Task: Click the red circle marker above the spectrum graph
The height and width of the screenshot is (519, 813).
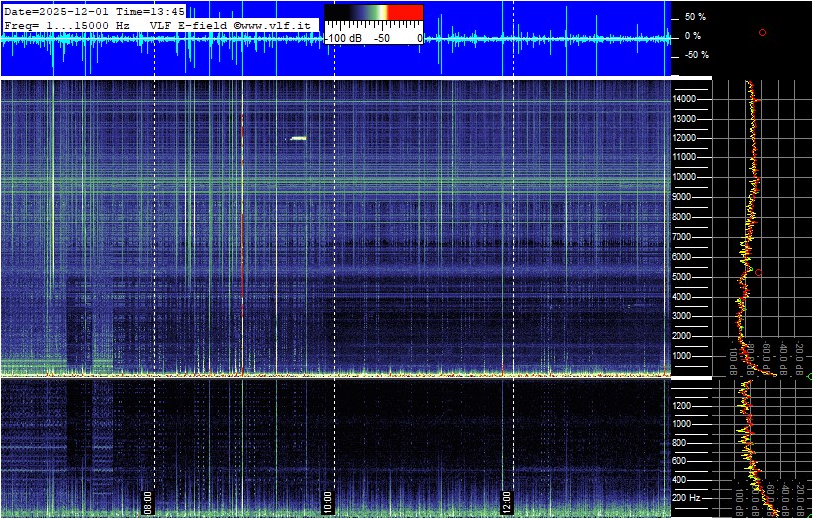Action: point(762,32)
